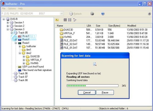Screen dimensions: 153x111
Task: Select FILE_03.DAT file icon
Action: [x=61, y=40]
